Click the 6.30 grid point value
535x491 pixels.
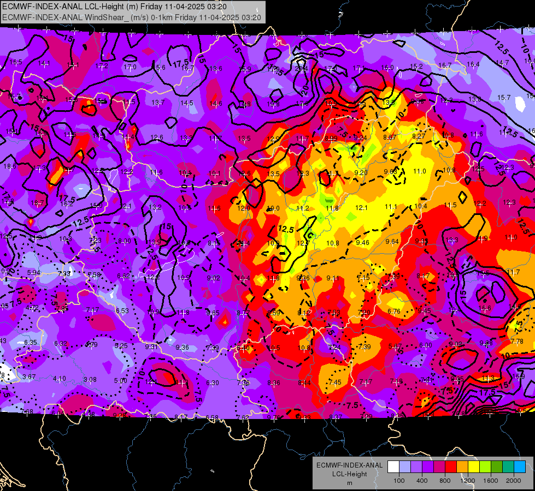212,383
